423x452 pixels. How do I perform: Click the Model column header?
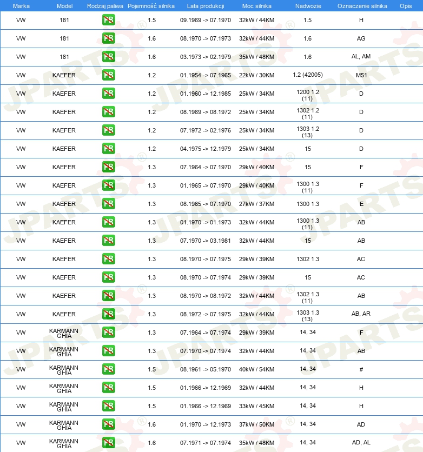coord(64,6)
